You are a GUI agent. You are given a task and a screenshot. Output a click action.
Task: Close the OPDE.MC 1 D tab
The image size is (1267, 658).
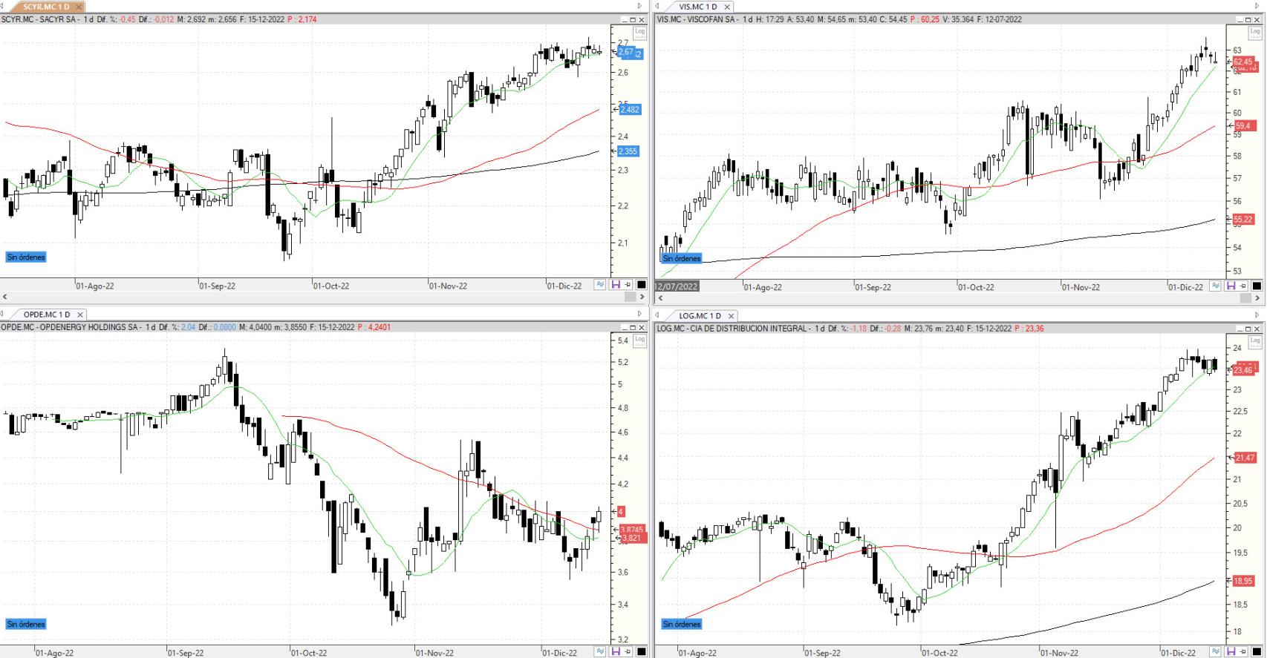pyautogui.click(x=80, y=315)
